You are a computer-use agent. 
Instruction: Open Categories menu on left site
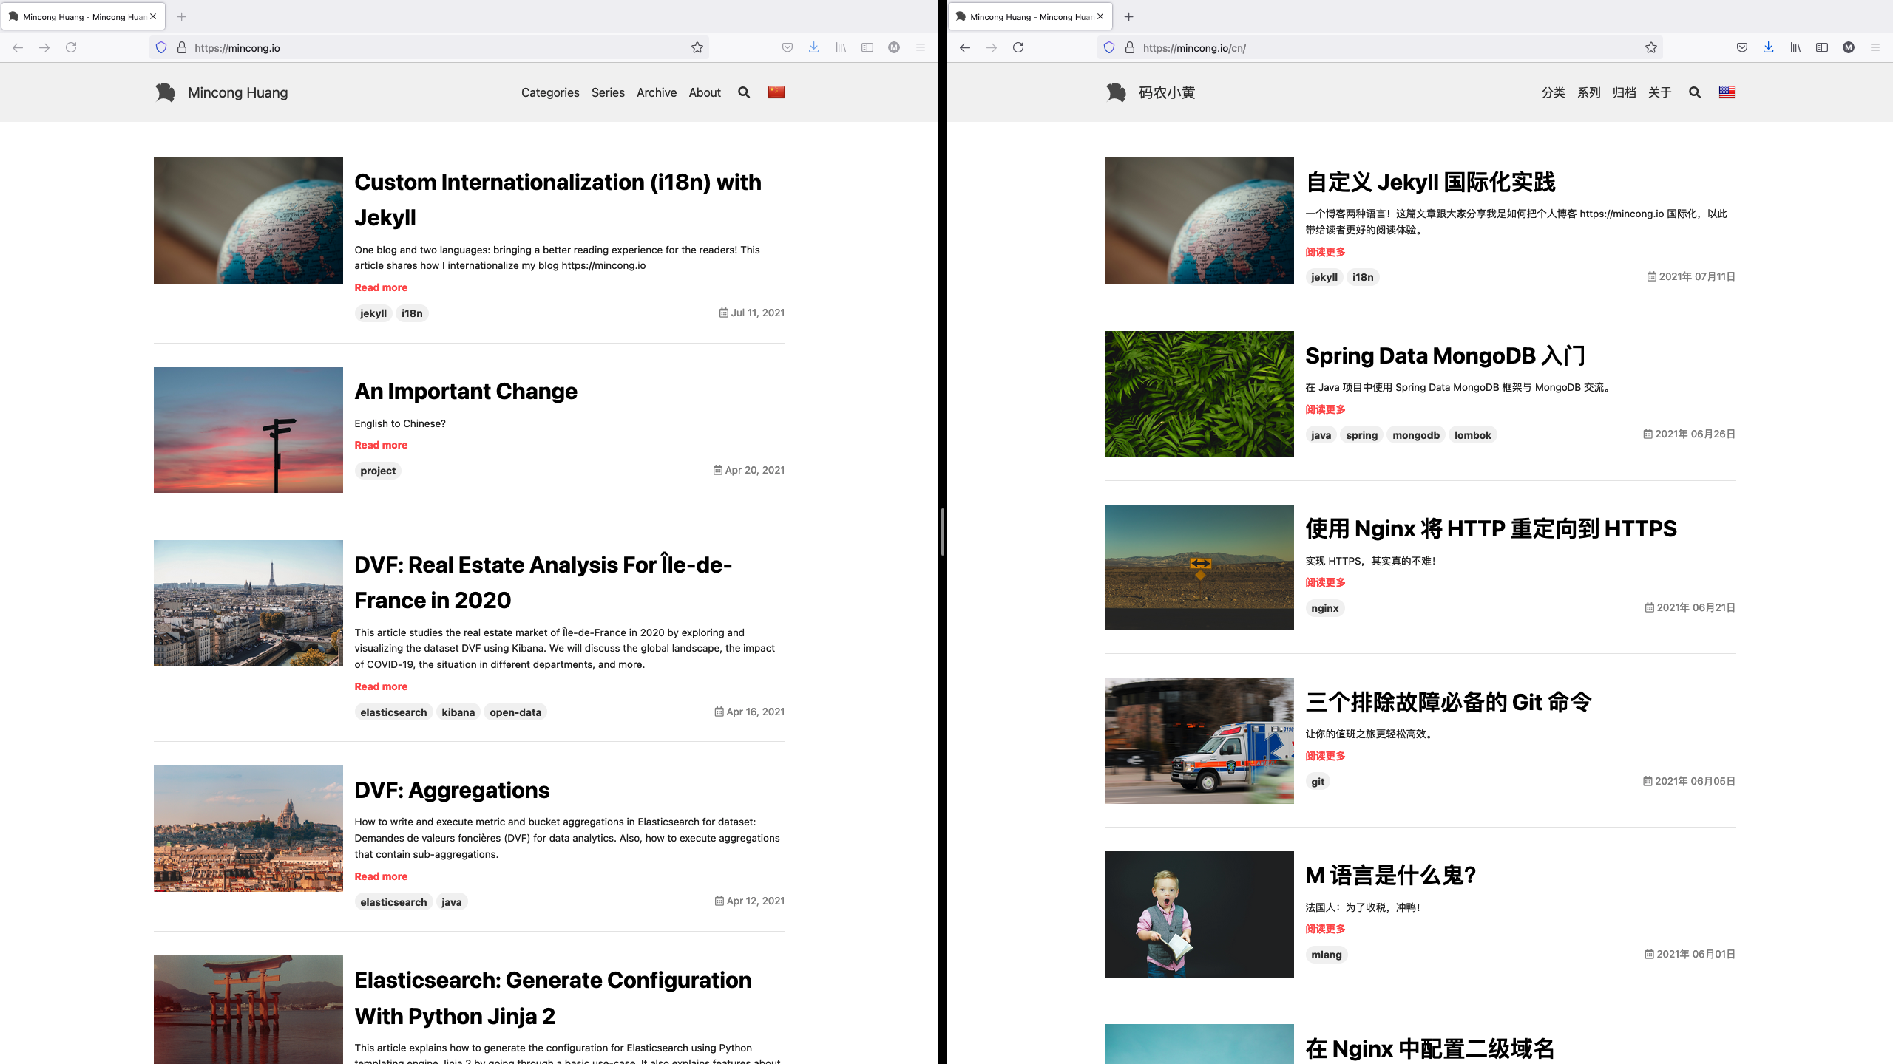pyautogui.click(x=550, y=92)
